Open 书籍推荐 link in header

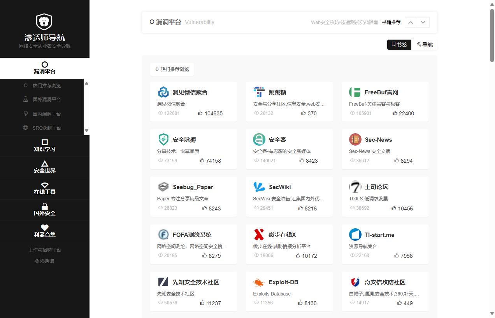tap(391, 23)
